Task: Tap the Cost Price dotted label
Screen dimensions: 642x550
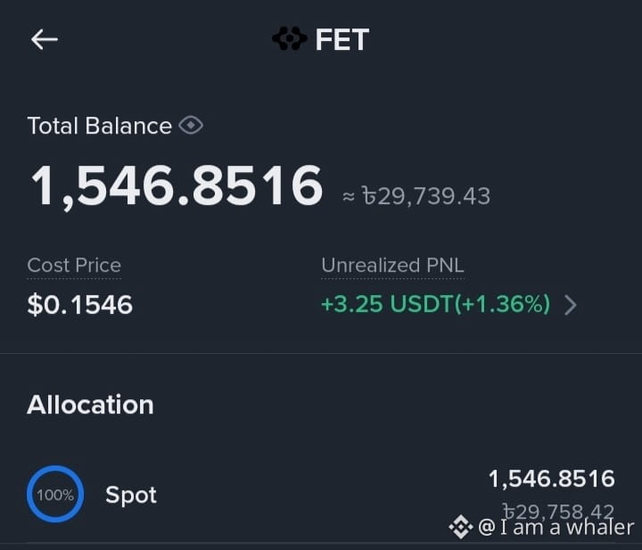Action: click(74, 266)
